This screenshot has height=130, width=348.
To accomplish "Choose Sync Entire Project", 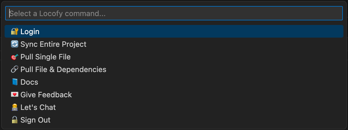I will (53, 44).
